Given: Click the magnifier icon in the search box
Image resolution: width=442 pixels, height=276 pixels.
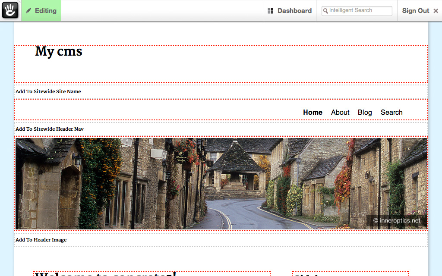Looking at the screenshot, I should click(x=325, y=11).
